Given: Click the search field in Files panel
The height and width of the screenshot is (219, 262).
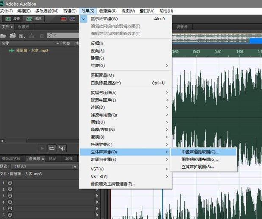Looking at the screenshot, I should [x=64, y=35].
